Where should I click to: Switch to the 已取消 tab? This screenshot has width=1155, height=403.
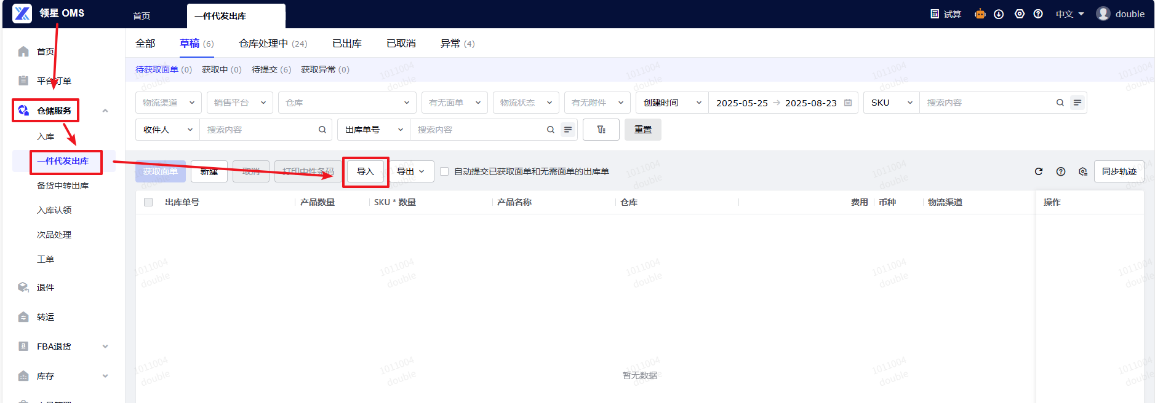[401, 44]
